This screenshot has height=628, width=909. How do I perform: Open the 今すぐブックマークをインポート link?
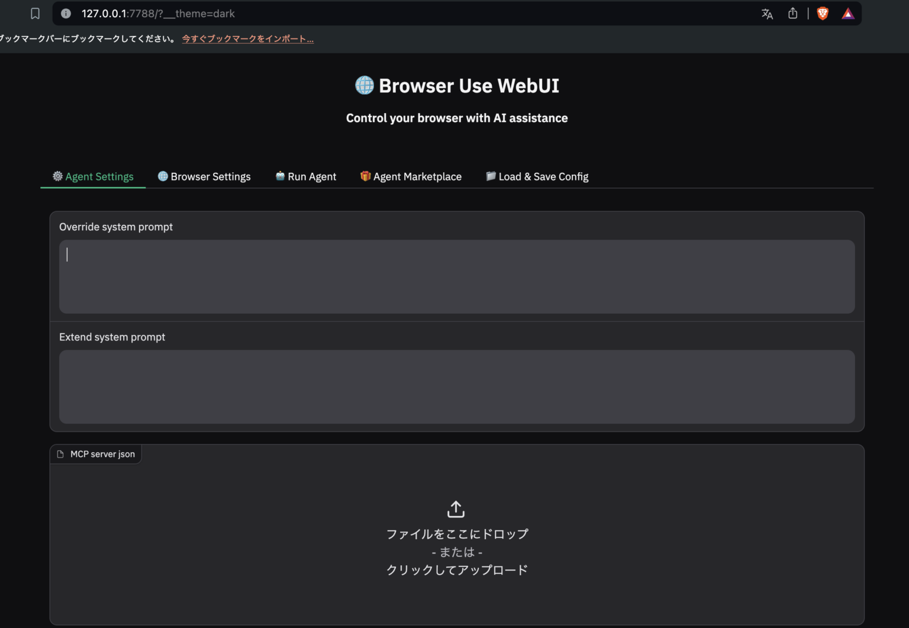pos(247,38)
